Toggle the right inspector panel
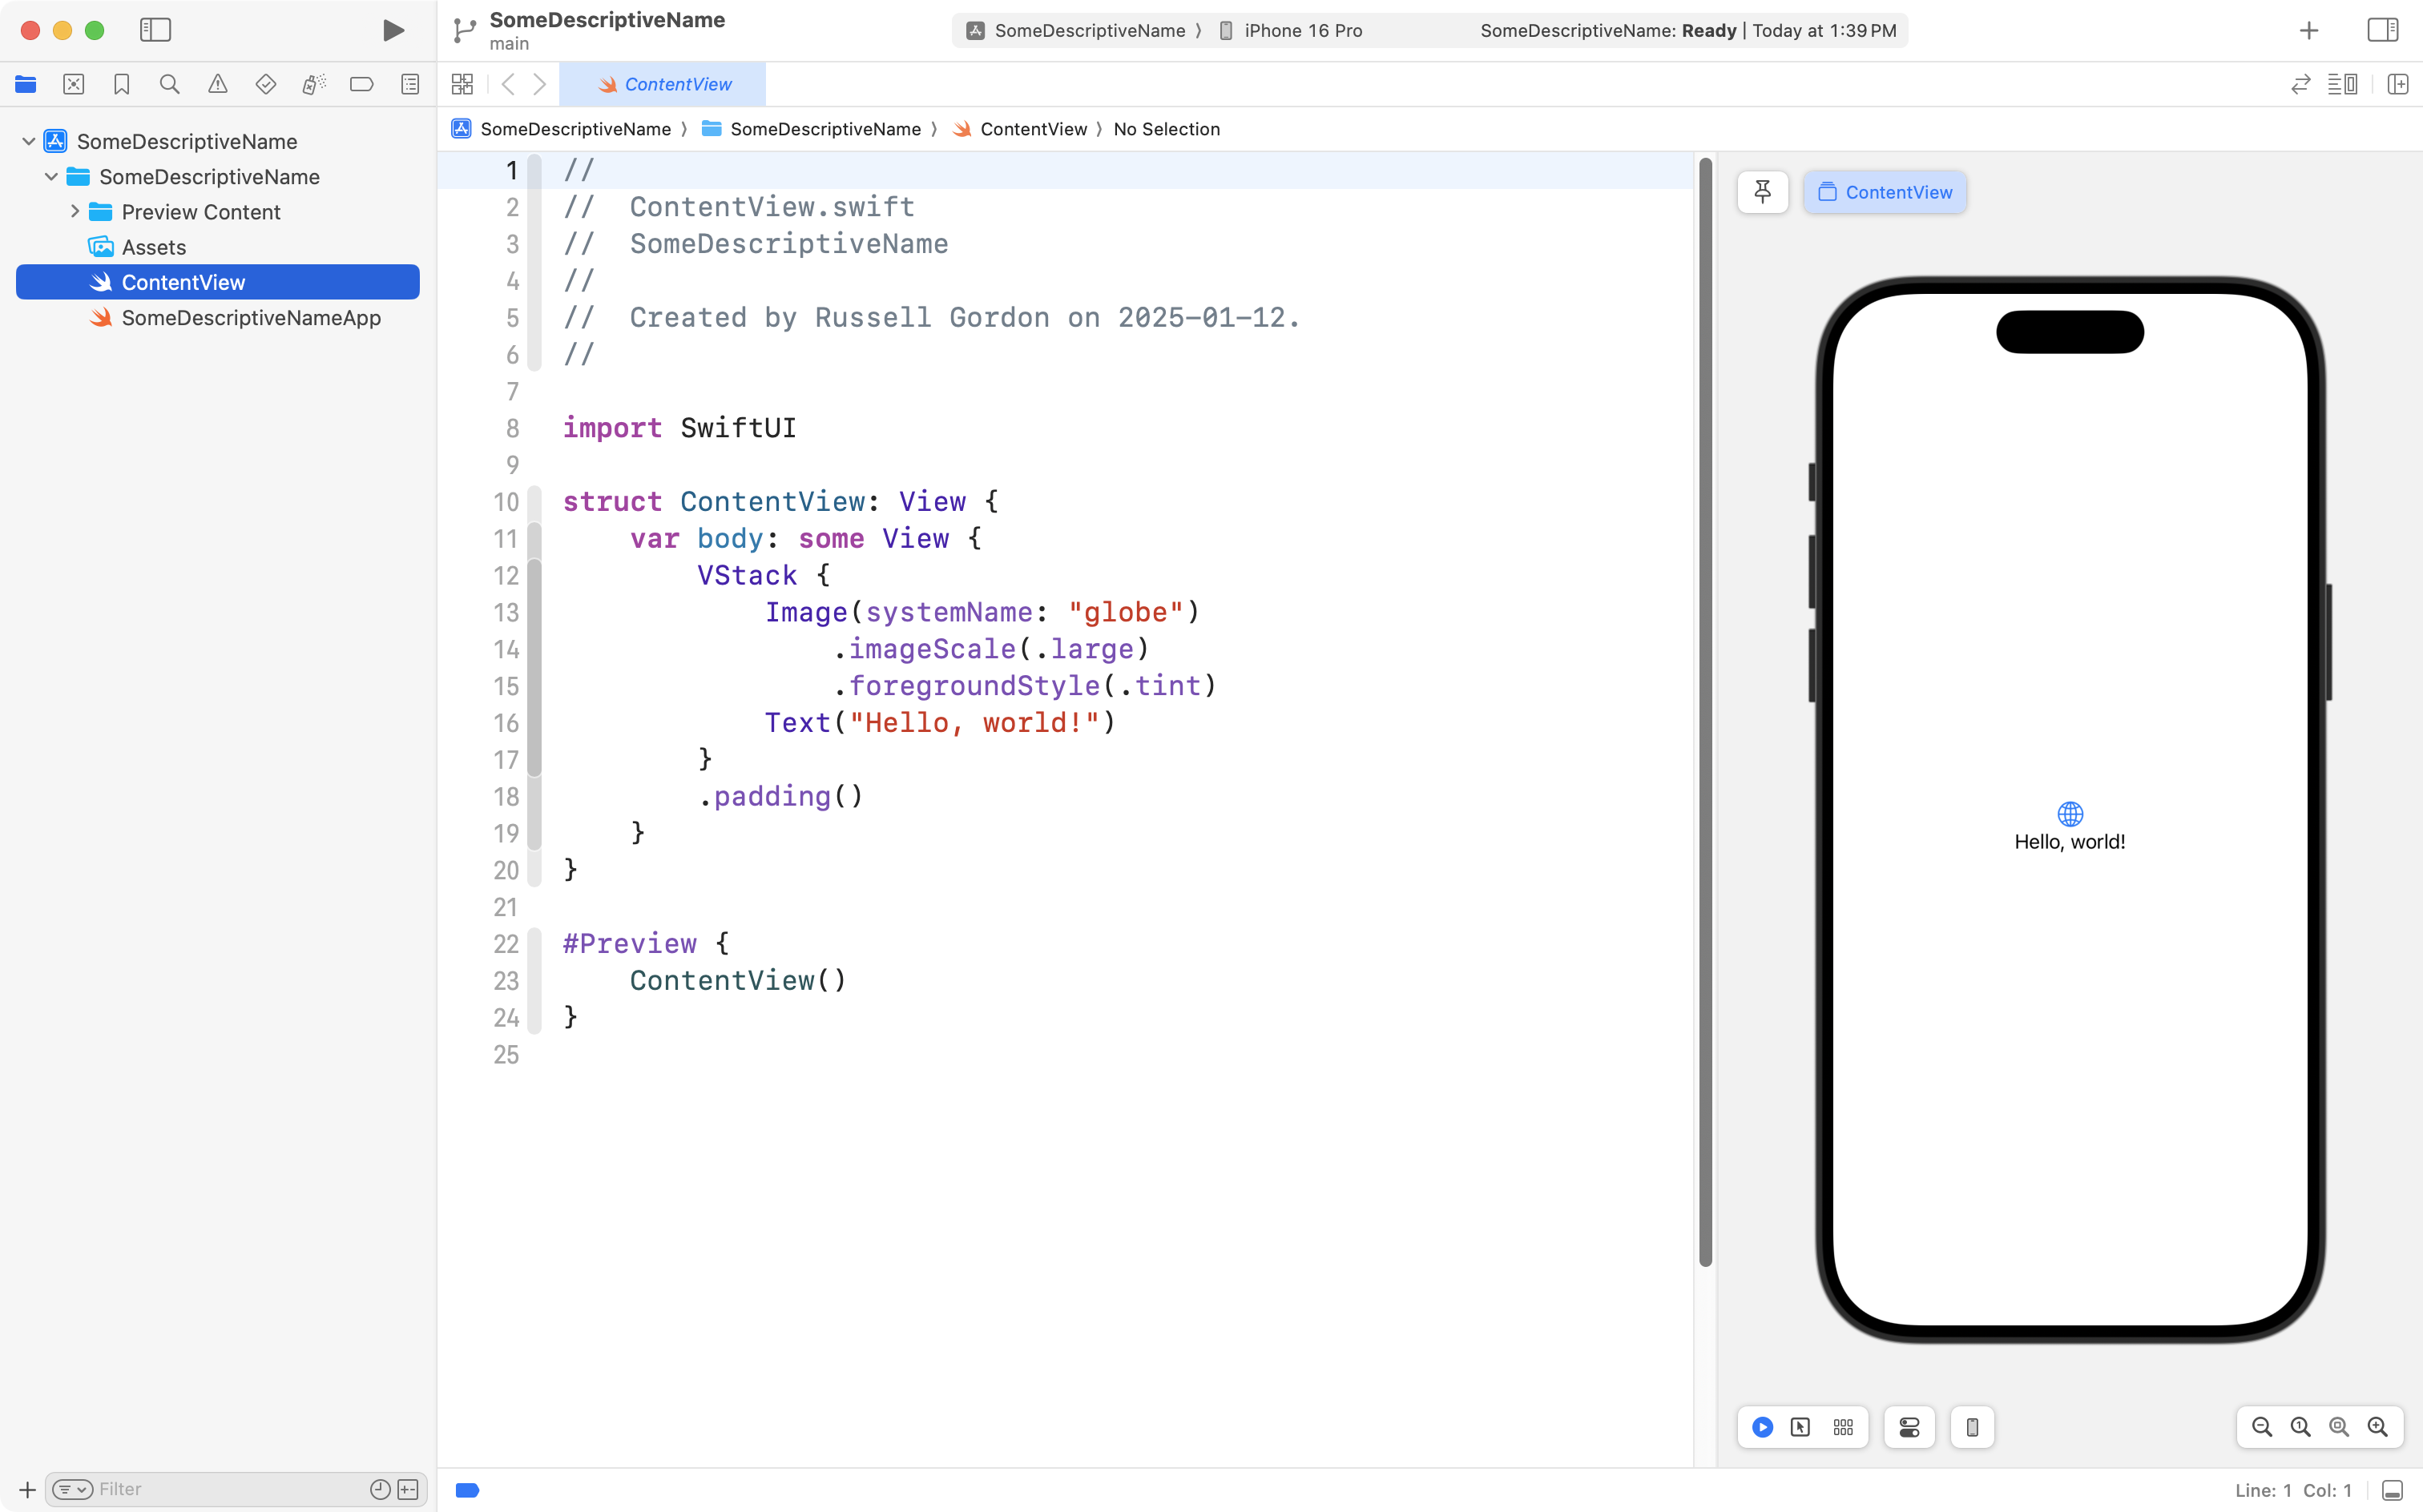 coord(2382,30)
